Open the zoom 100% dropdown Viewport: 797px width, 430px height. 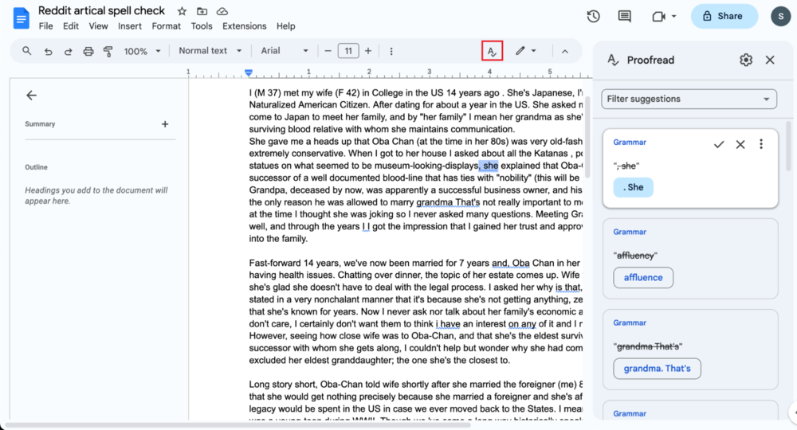tap(143, 51)
